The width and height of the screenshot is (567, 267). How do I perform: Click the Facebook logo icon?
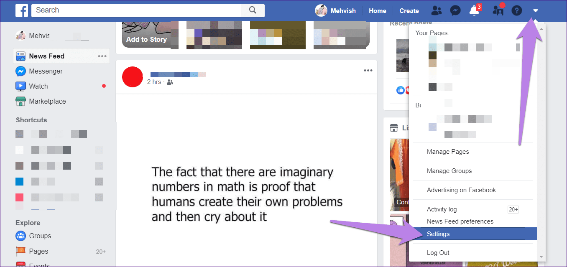click(22, 10)
